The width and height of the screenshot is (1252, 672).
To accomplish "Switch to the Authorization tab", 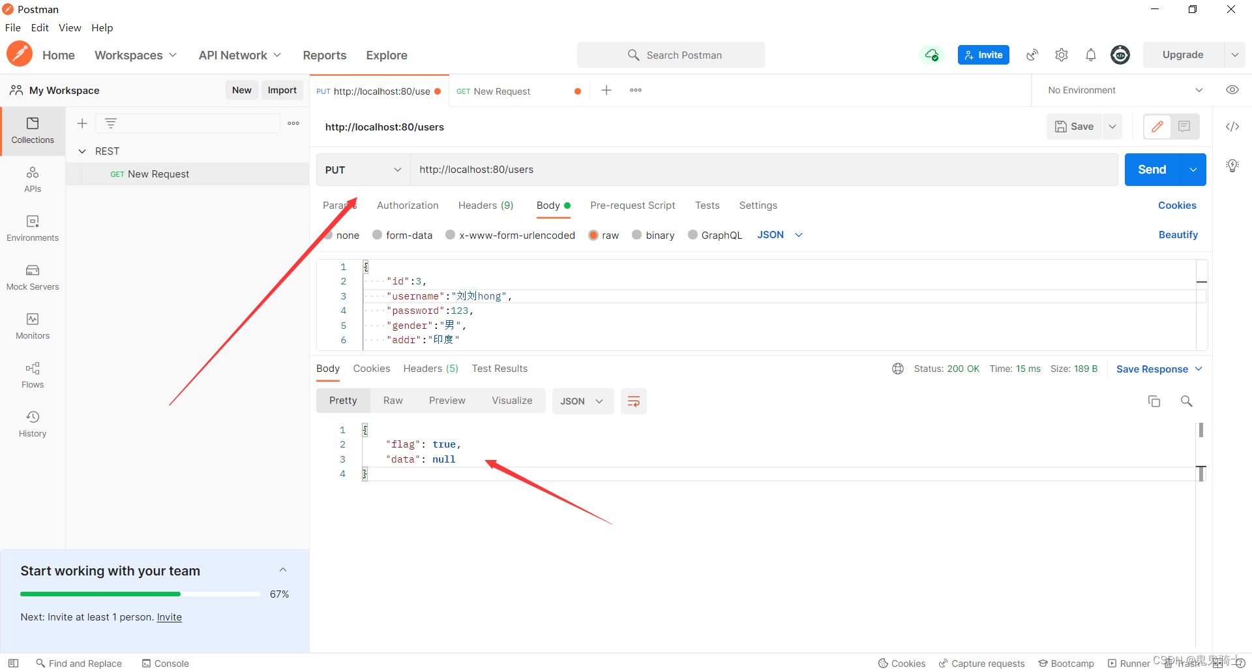I will pos(408,206).
